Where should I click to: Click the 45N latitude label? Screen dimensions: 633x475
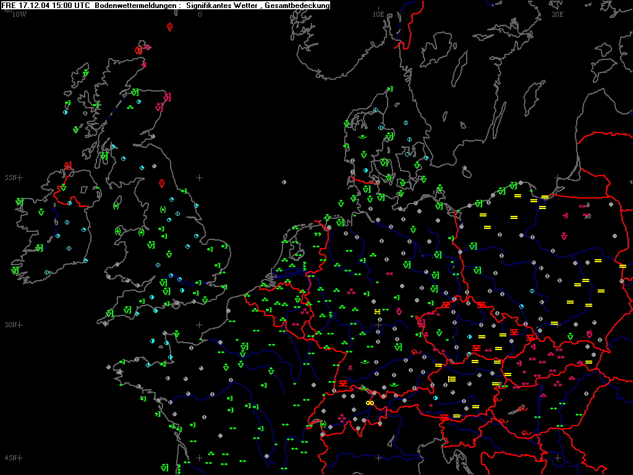tap(11, 458)
